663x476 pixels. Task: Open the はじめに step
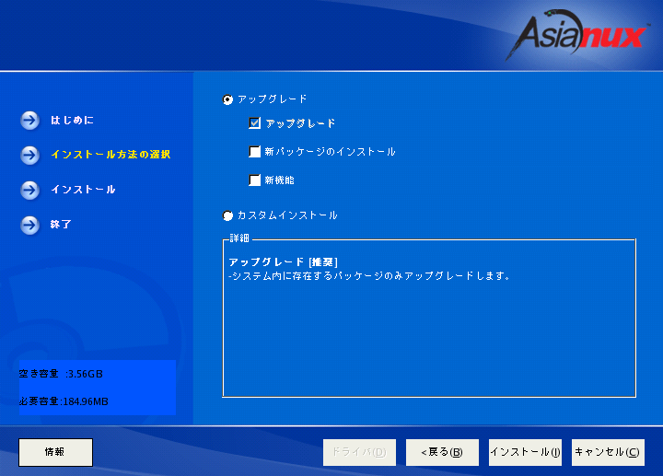point(72,121)
